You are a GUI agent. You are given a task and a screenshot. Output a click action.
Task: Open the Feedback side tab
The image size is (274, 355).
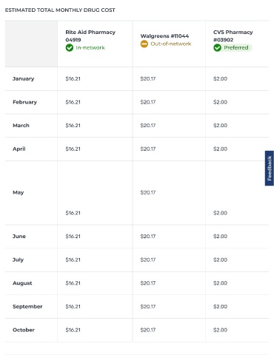coord(270,168)
